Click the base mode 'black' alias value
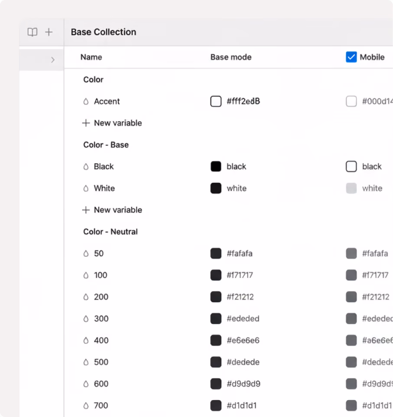Screen dimensions: 393x417 point(237,166)
